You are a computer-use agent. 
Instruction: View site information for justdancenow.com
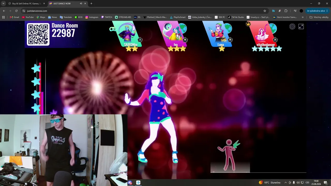click(x=24, y=11)
